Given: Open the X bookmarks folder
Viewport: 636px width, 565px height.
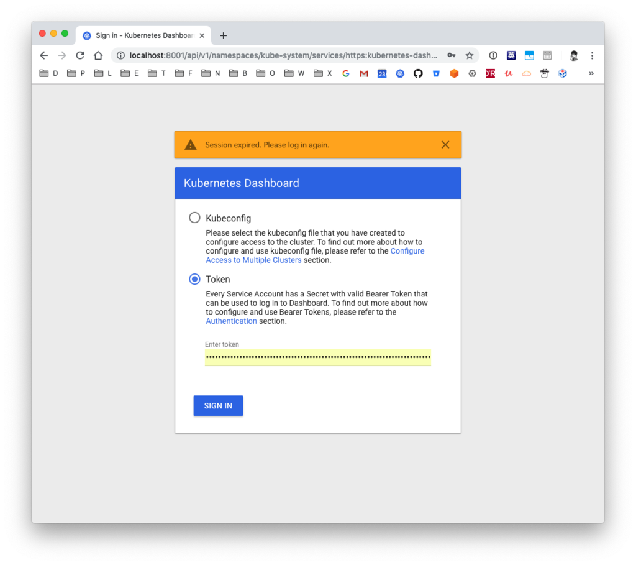Looking at the screenshot, I should click(x=323, y=73).
